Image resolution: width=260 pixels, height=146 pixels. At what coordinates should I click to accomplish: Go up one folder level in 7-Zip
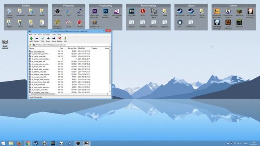pyautogui.click(x=30, y=45)
